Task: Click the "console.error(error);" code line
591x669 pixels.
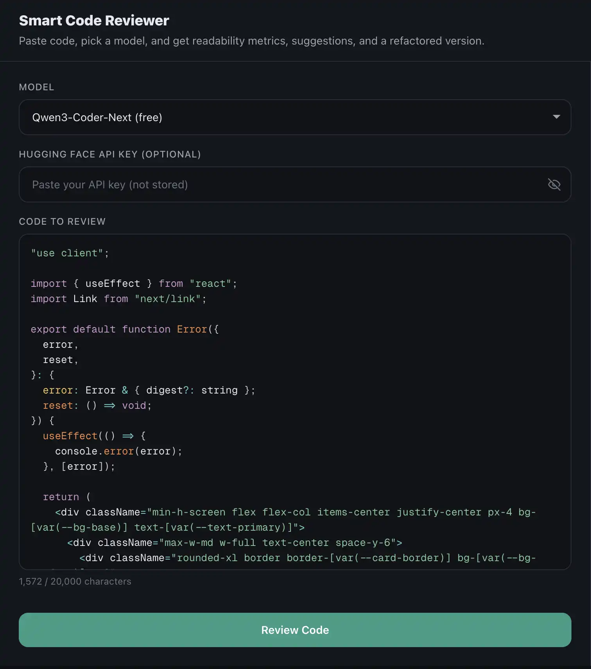Action: pyautogui.click(x=118, y=451)
